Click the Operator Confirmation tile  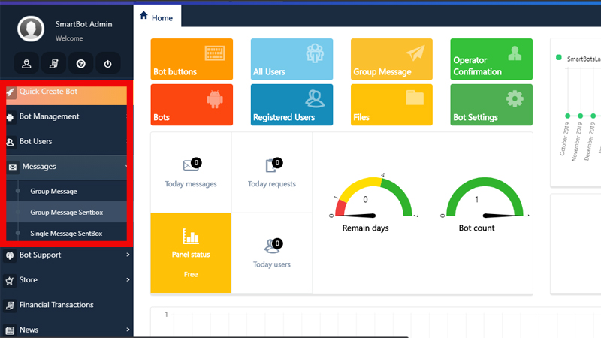point(491,60)
